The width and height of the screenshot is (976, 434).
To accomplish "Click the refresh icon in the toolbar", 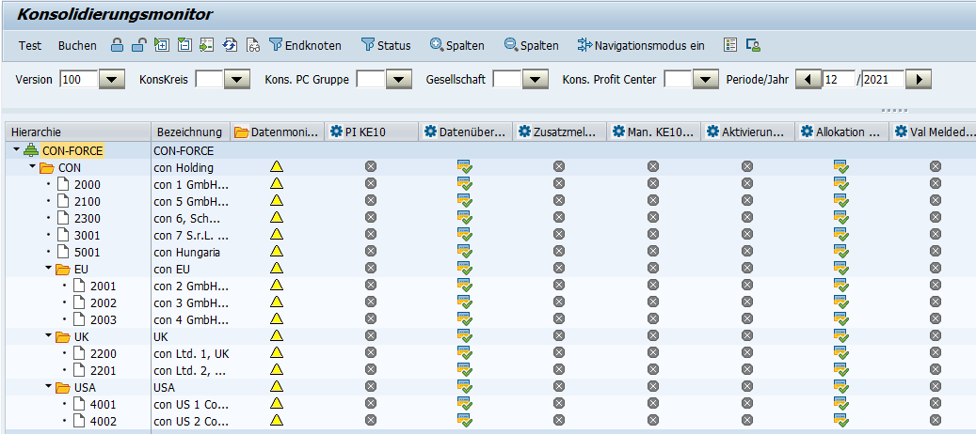I will pyautogui.click(x=230, y=45).
